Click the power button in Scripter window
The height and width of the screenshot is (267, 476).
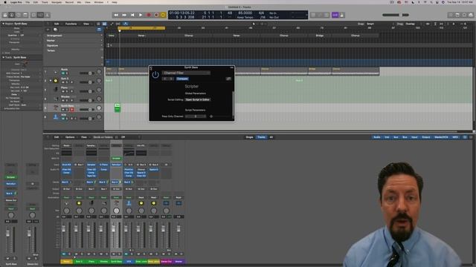click(x=155, y=75)
